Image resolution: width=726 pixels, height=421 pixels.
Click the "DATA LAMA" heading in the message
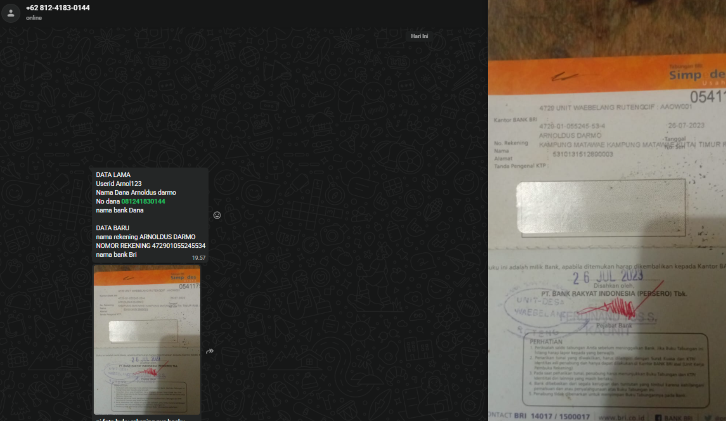tap(113, 175)
